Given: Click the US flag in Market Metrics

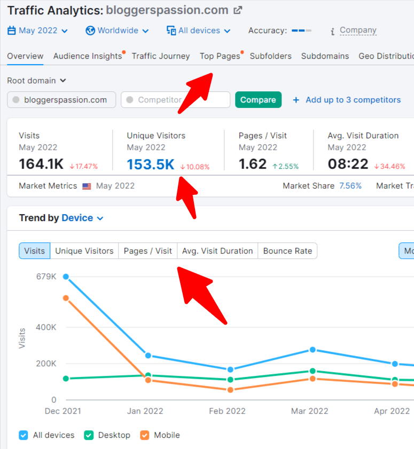Looking at the screenshot, I should (x=87, y=186).
